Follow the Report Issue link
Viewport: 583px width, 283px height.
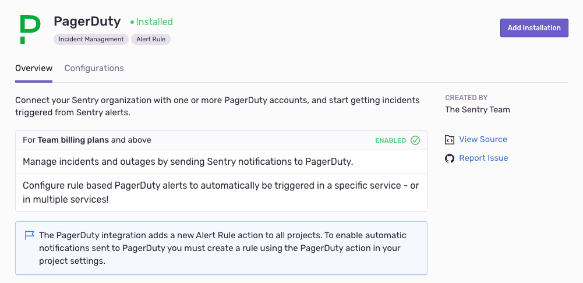coord(483,158)
